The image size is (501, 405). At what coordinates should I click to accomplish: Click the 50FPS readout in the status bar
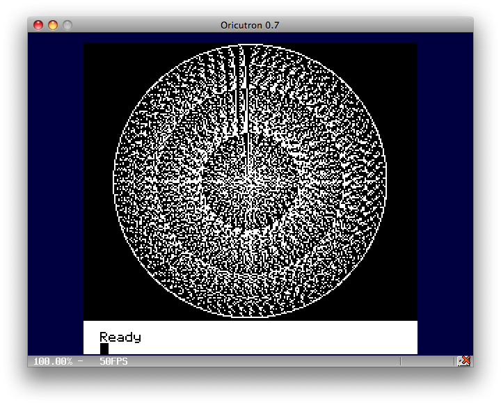pyautogui.click(x=113, y=361)
